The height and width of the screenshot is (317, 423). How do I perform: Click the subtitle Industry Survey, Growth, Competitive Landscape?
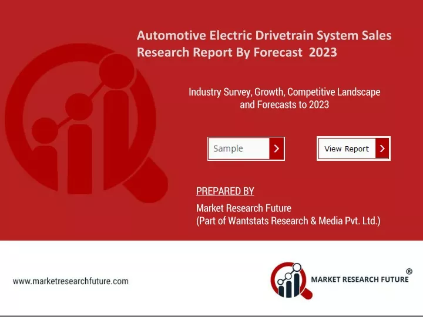284,92
